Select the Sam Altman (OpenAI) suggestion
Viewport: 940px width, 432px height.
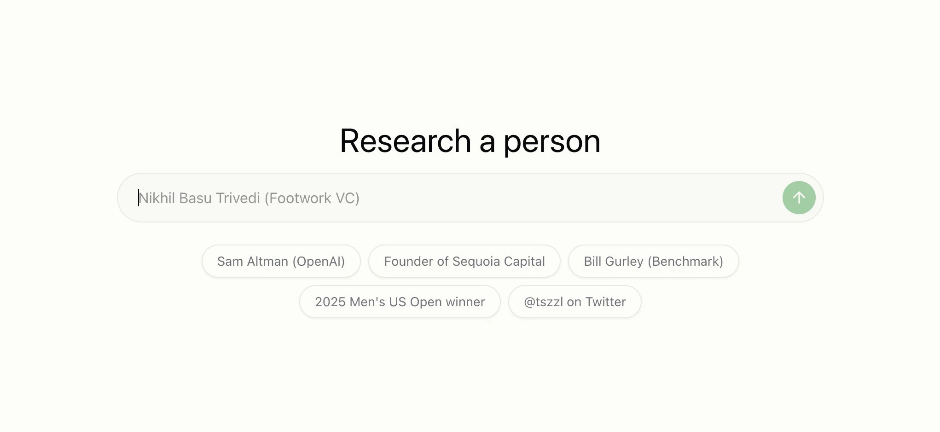click(281, 261)
